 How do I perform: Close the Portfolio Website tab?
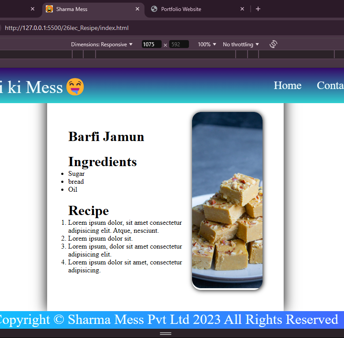pos(242,9)
